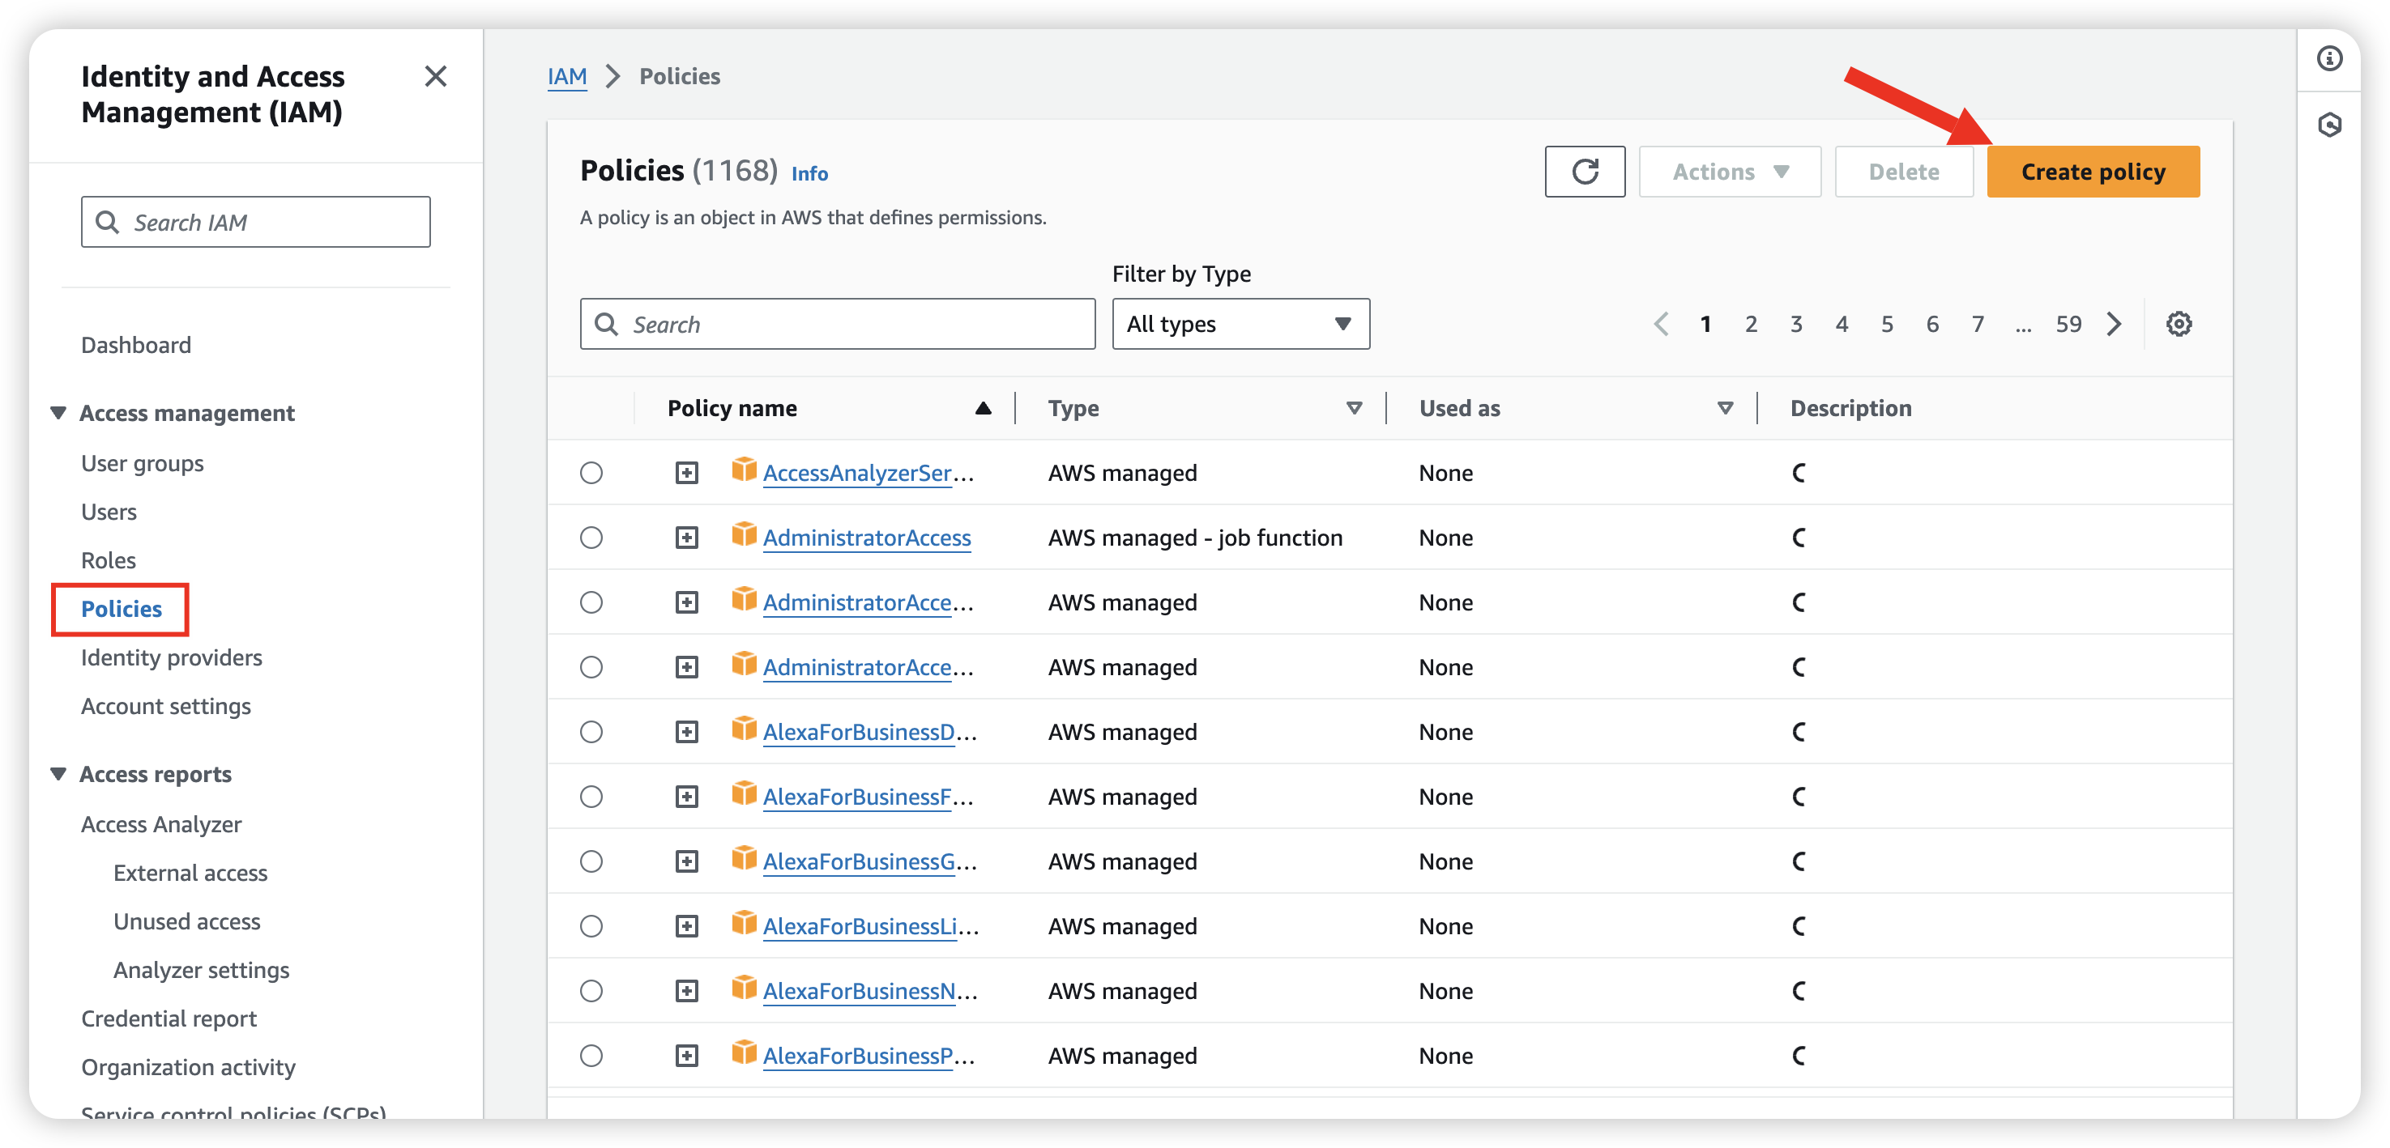
Task: Open Credential report in the sidebar
Action: [x=169, y=1019]
